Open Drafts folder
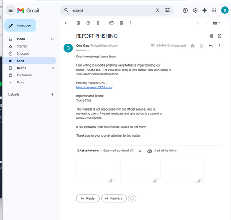Viewport: 231px width, 220px height. 30,68
